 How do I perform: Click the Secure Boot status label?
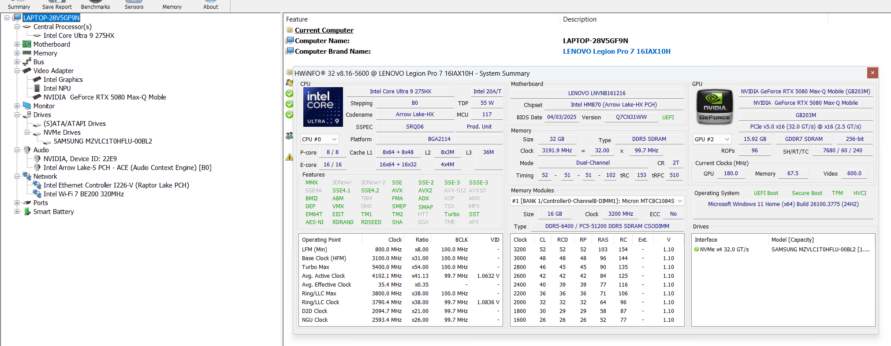(x=807, y=193)
